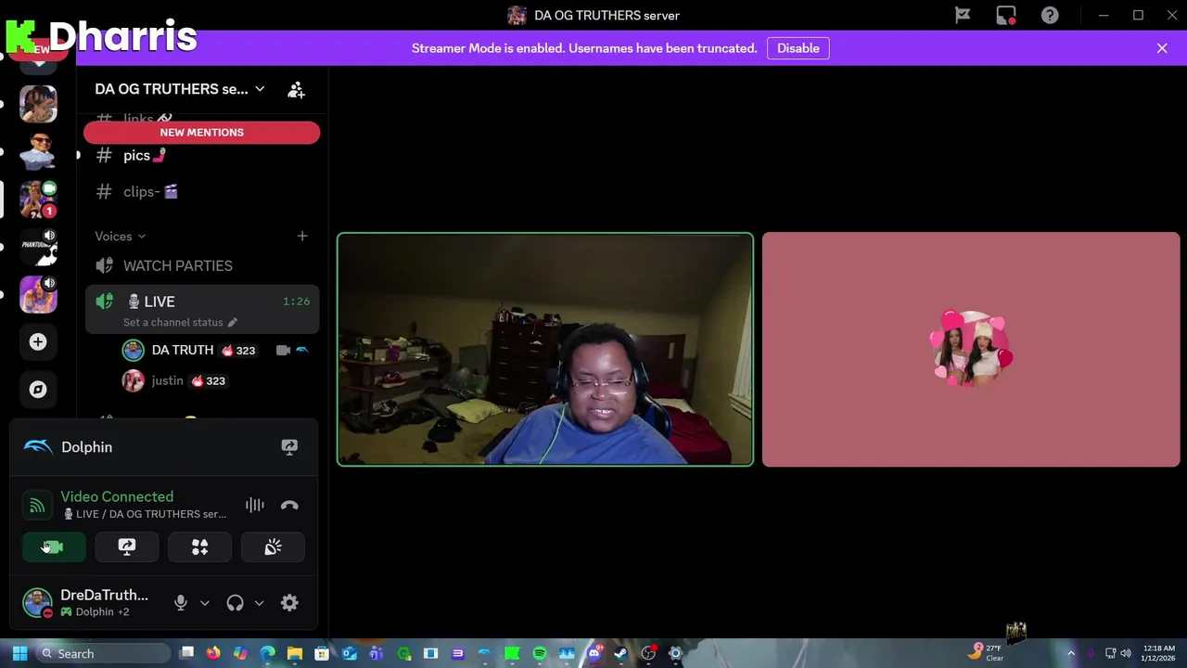Disable Streamer Mode
Viewport: 1187px width, 668px height.
click(x=798, y=48)
